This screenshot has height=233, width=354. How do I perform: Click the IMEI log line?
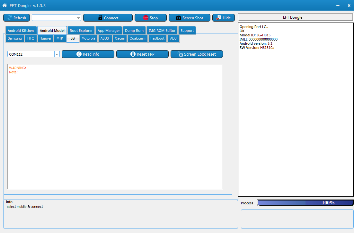coord(259,39)
